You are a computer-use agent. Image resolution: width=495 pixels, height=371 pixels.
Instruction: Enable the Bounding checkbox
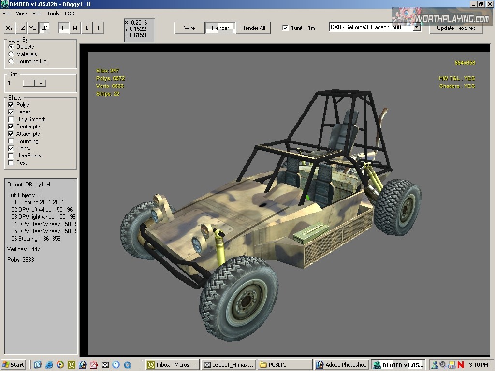(11, 141)
